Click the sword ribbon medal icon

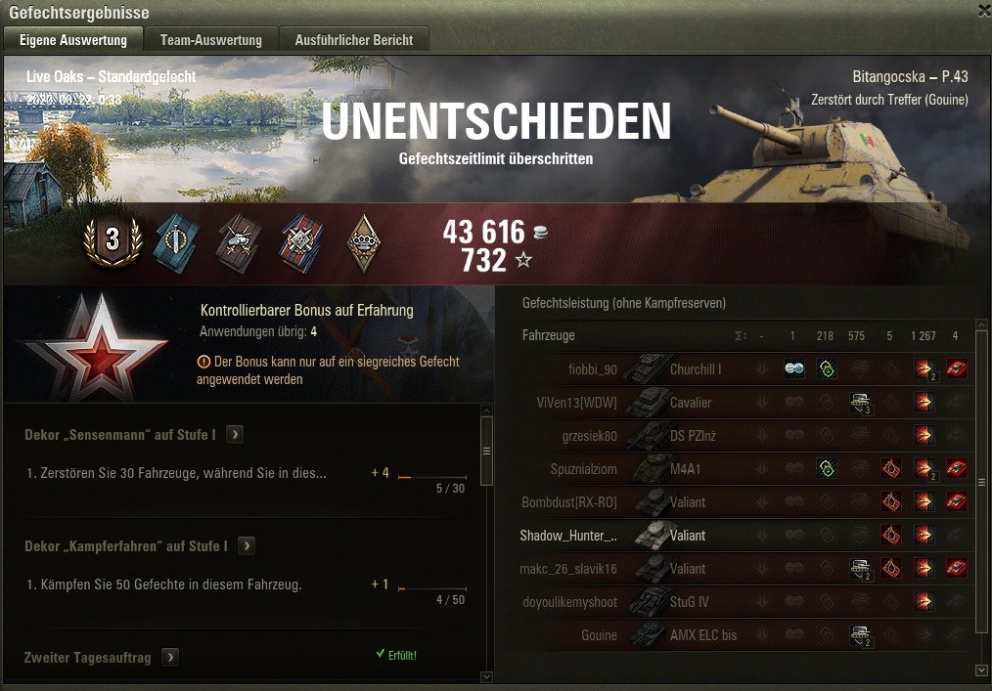coord(176,243)
